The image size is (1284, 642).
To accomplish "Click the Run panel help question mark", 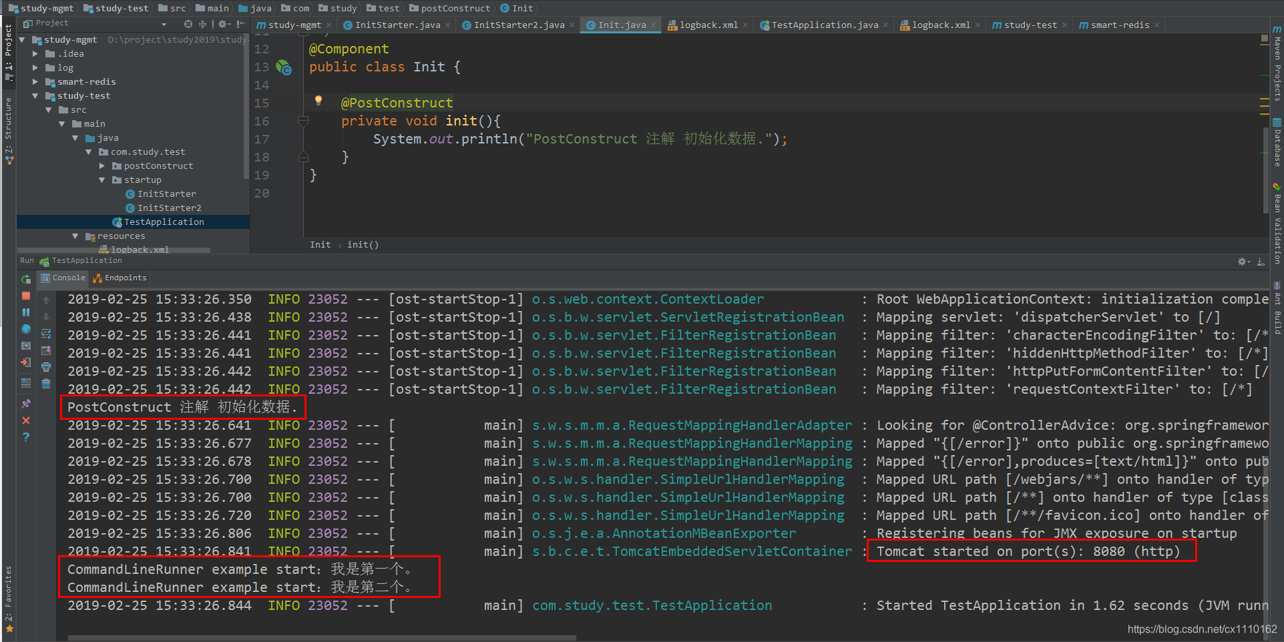I will pos(26,437).
